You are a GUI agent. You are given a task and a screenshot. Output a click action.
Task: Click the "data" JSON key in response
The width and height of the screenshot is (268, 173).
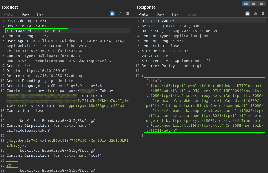[x=153, y=81]
